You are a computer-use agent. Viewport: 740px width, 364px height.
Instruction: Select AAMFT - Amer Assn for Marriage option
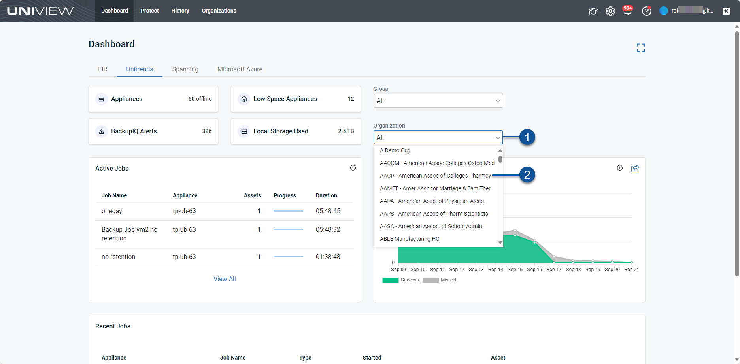click(436, 188)
